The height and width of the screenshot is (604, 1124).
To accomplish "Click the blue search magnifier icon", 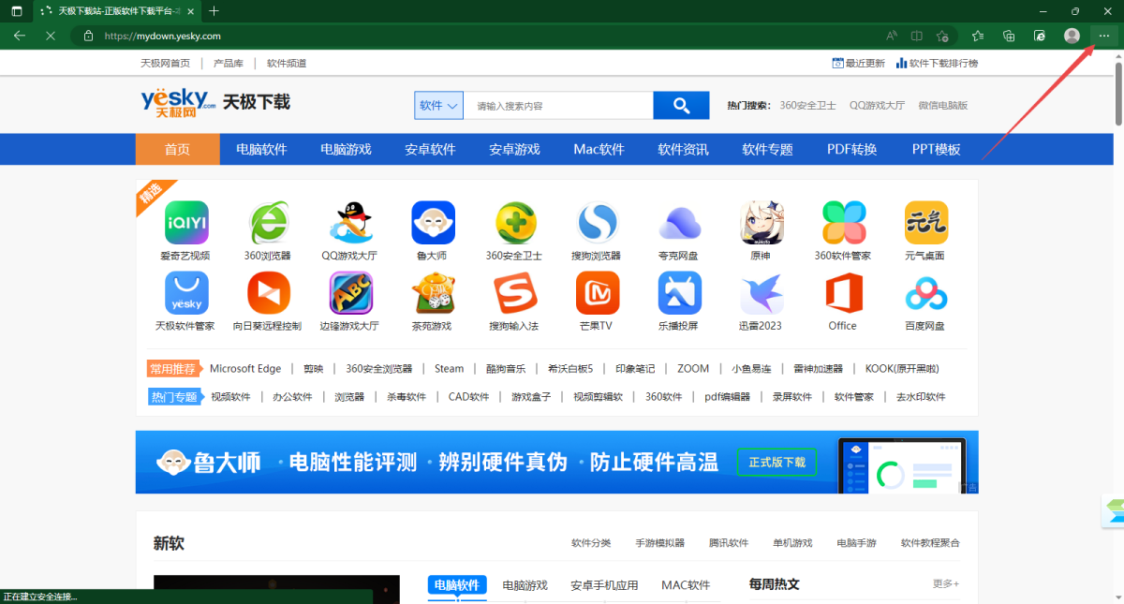I will click(x=681, y=105).
